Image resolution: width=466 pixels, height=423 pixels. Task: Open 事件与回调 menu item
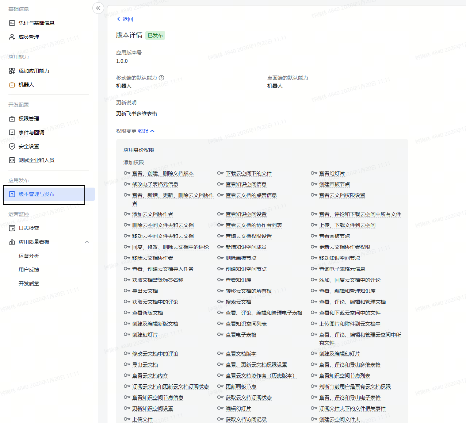pyautogui.click(x=31, y=132)
